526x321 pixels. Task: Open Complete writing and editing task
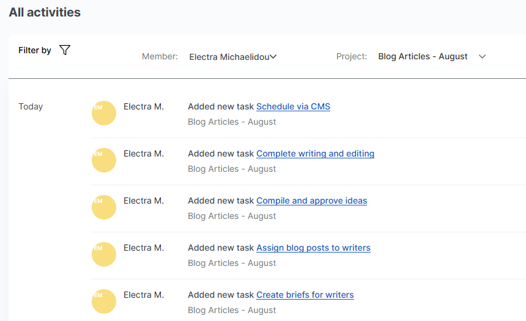[x=316, y=153]
